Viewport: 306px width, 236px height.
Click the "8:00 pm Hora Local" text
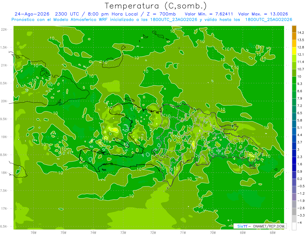pyautogui.click(x=112, y=14)
